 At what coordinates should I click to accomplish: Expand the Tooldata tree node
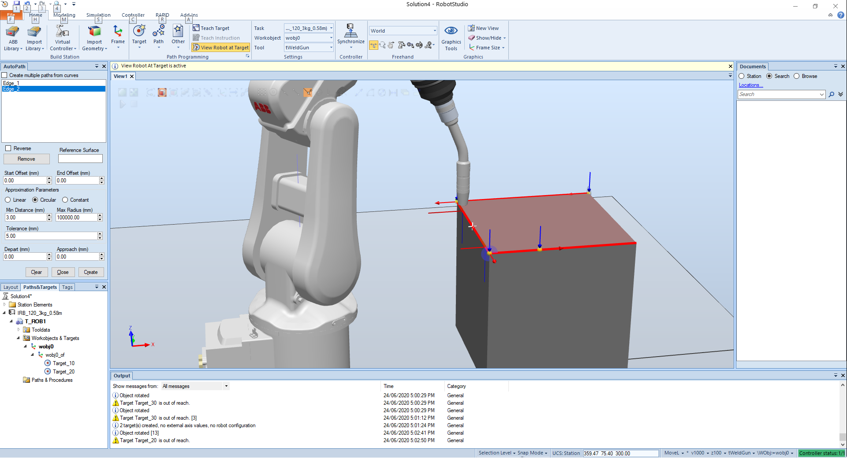click(19, 330)
